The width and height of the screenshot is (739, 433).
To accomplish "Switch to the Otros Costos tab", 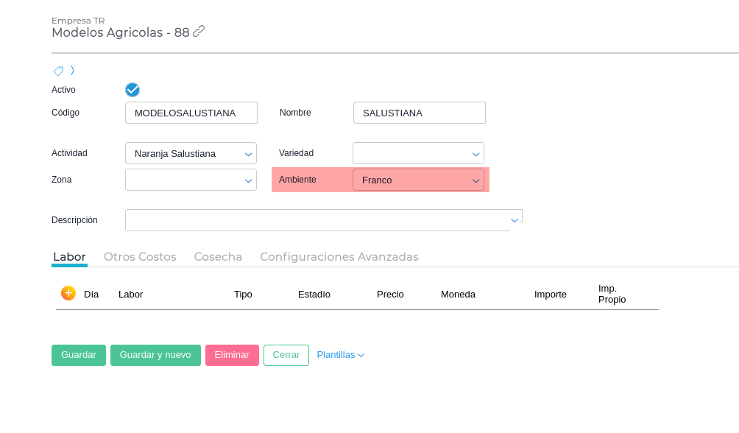I will (140, 257).
